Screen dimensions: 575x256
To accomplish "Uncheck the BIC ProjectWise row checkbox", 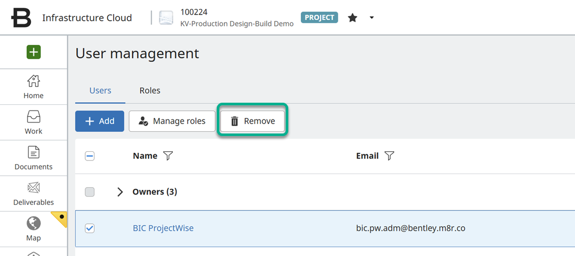I will (x=90, y=228).
